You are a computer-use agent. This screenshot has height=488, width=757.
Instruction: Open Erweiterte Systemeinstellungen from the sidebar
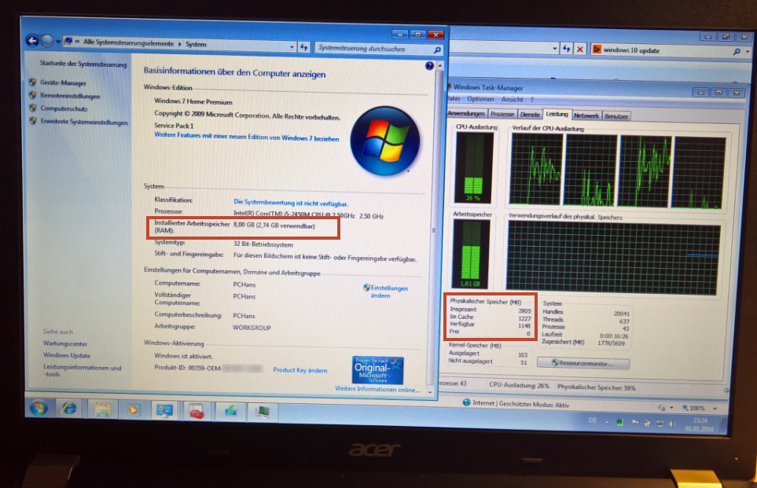point(84,122)
